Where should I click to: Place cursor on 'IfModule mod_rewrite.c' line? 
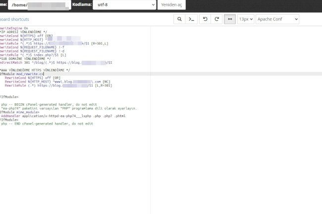pos(22,74)
